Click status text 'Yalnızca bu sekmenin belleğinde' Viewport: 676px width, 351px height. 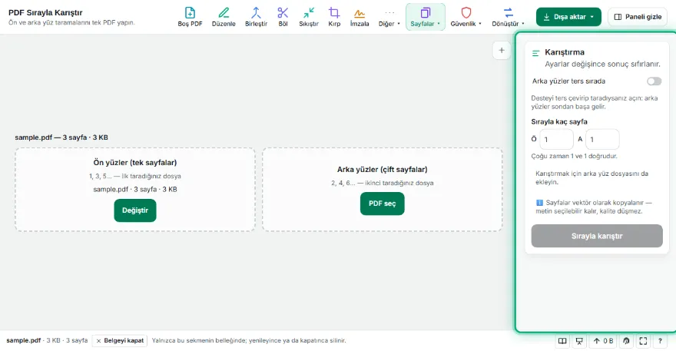coord(249,341)
